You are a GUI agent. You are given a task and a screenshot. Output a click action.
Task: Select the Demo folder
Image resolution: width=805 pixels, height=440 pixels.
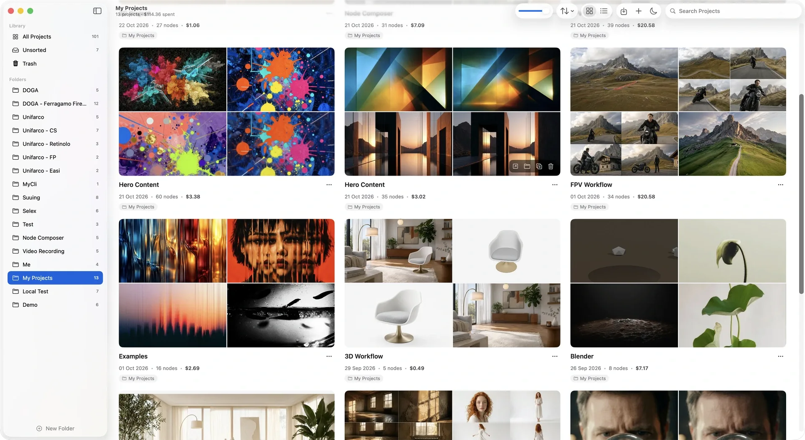pos(55,305)
